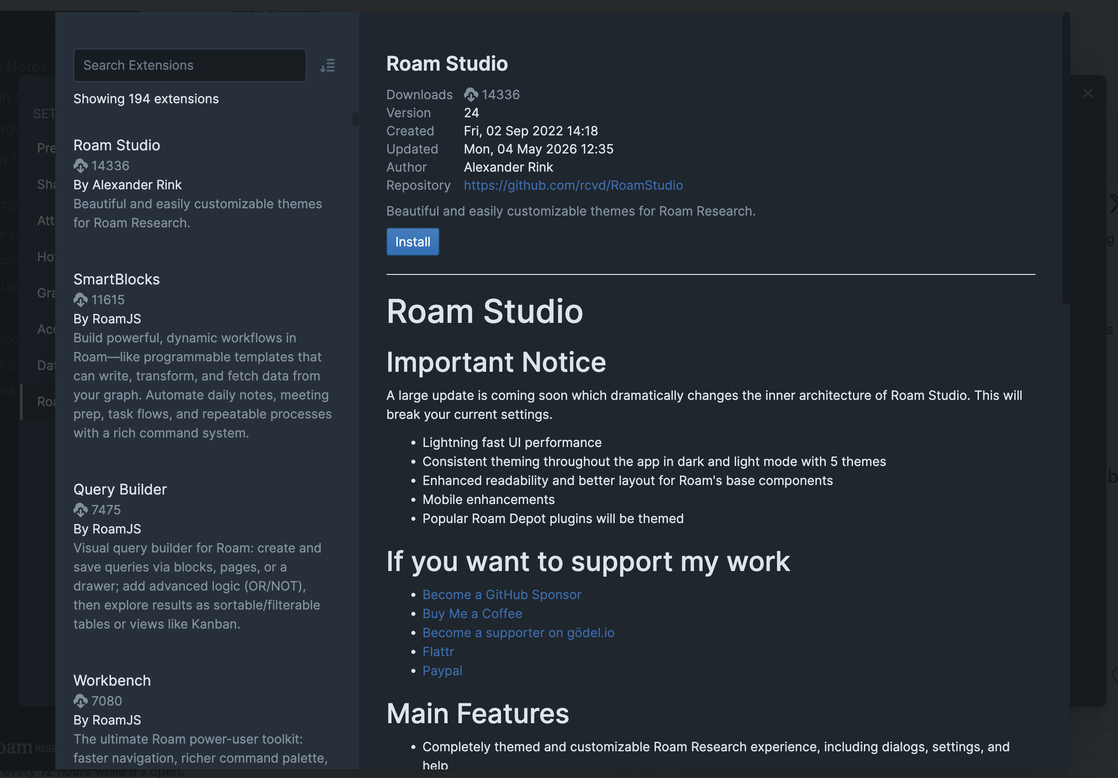1118x778 pixels.
Task: Click the details pane scrollbar
Action: (1066, 158)
